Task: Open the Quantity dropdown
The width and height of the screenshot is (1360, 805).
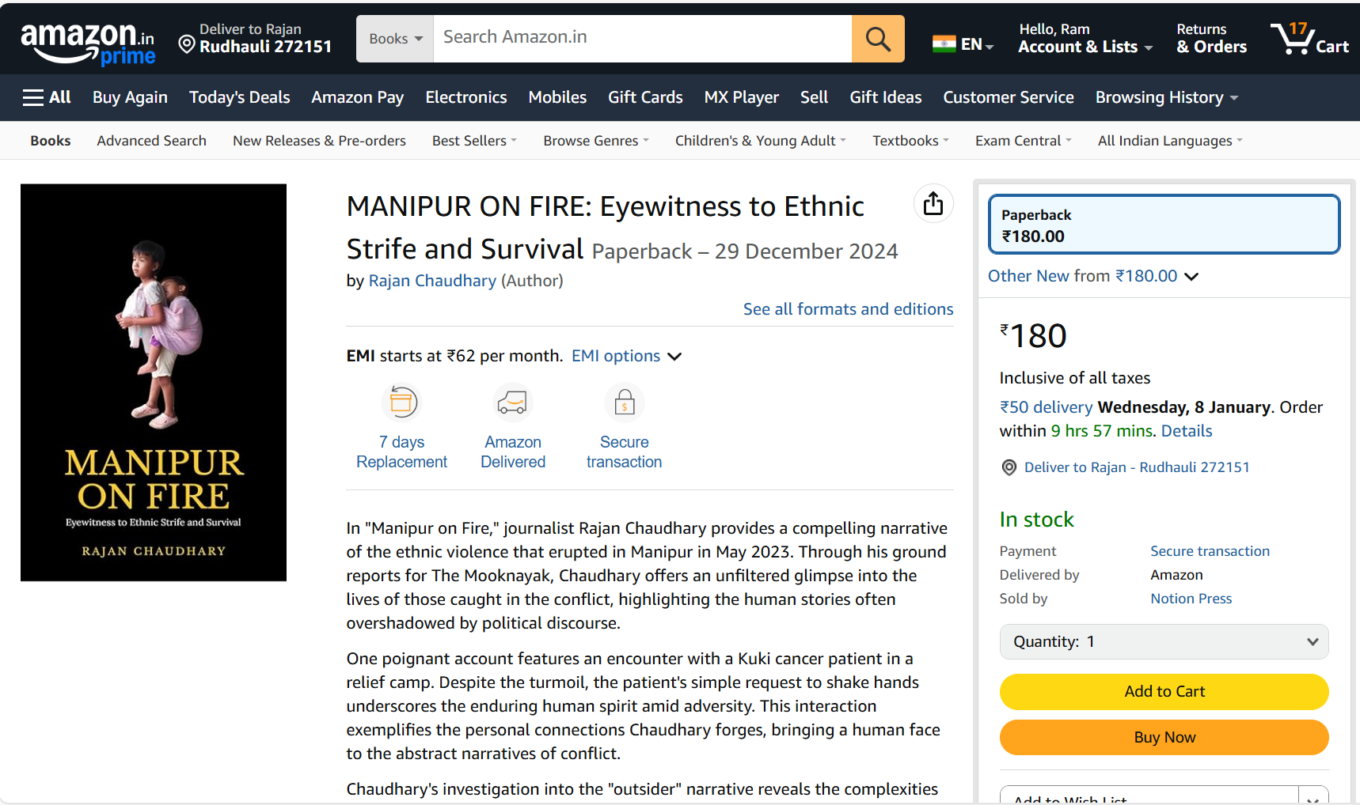Action: (1164, 641)
